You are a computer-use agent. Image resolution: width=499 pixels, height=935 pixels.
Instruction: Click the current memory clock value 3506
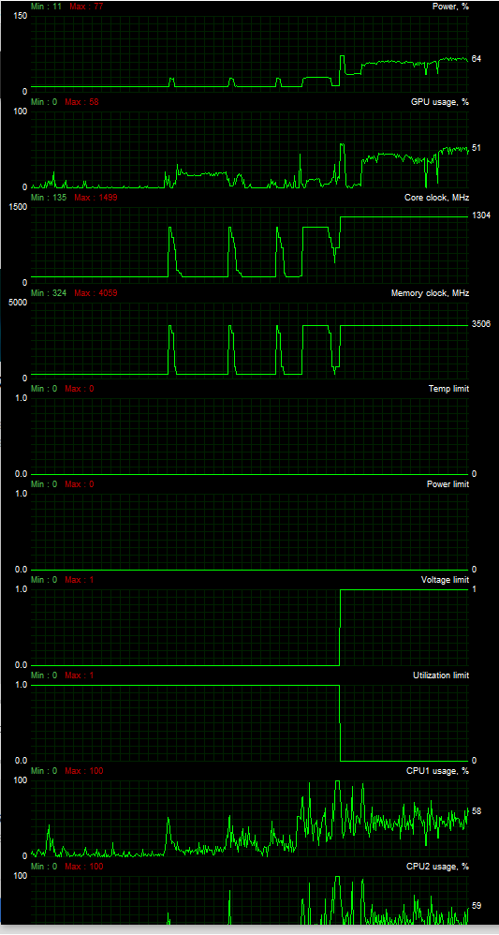coord(480,324)
